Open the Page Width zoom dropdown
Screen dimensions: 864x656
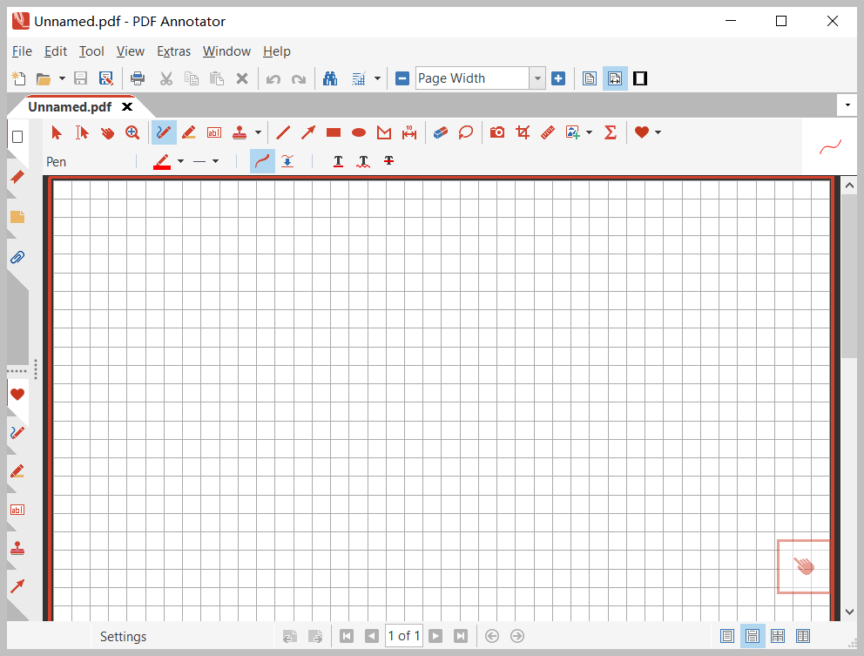click(537, 78)
